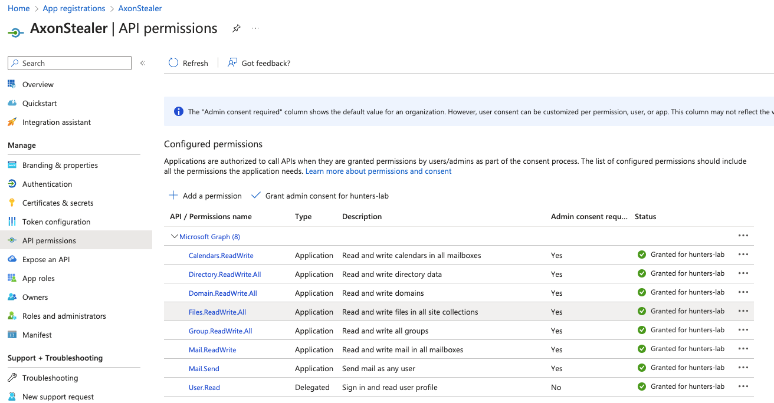Screen dimensions: 774x403
Task: Collapse the sidebar with double chevron
Action: [142, 63]
